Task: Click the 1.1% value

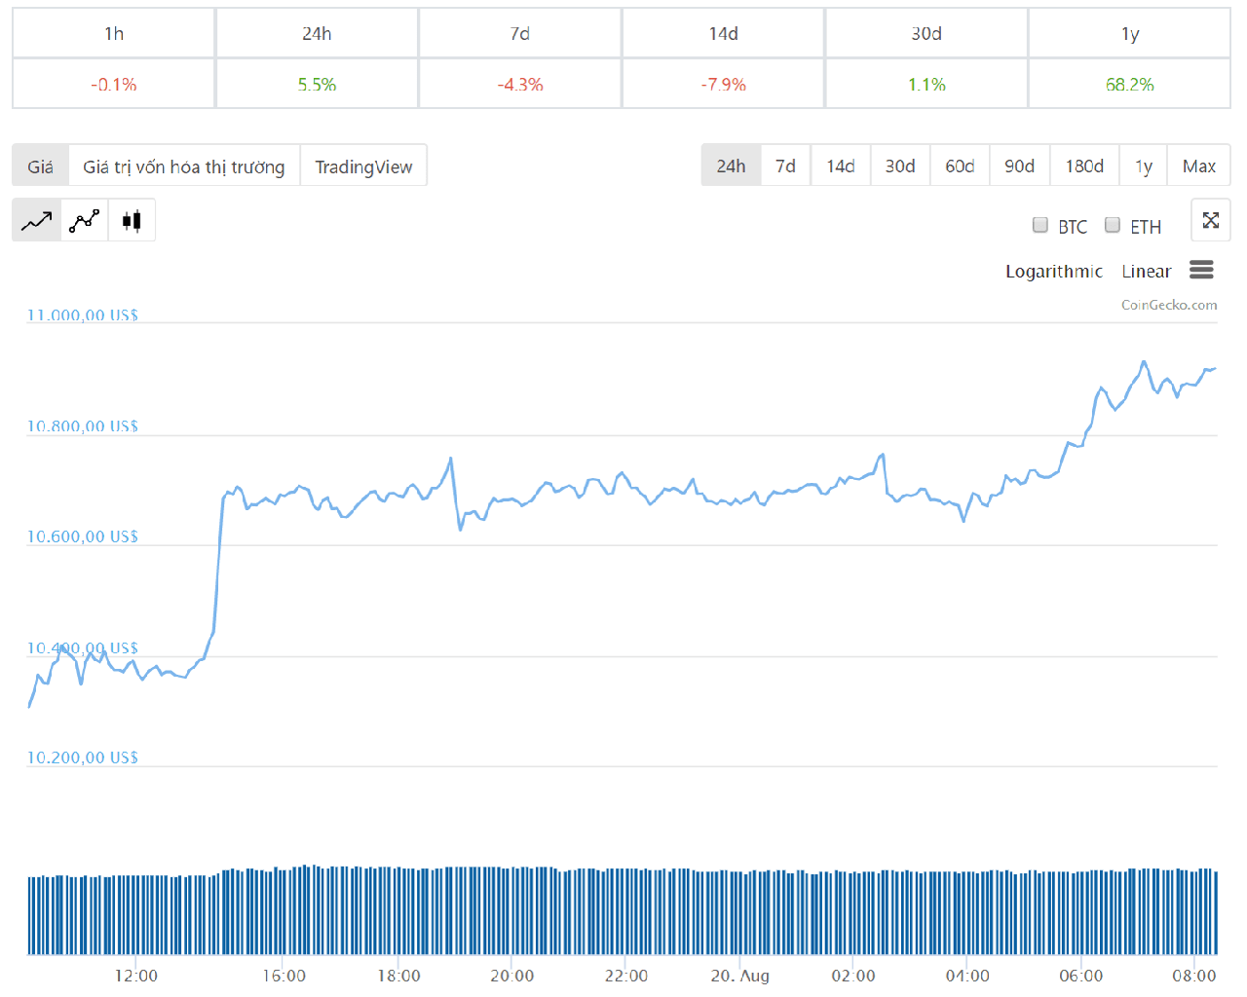Action: 926,85
